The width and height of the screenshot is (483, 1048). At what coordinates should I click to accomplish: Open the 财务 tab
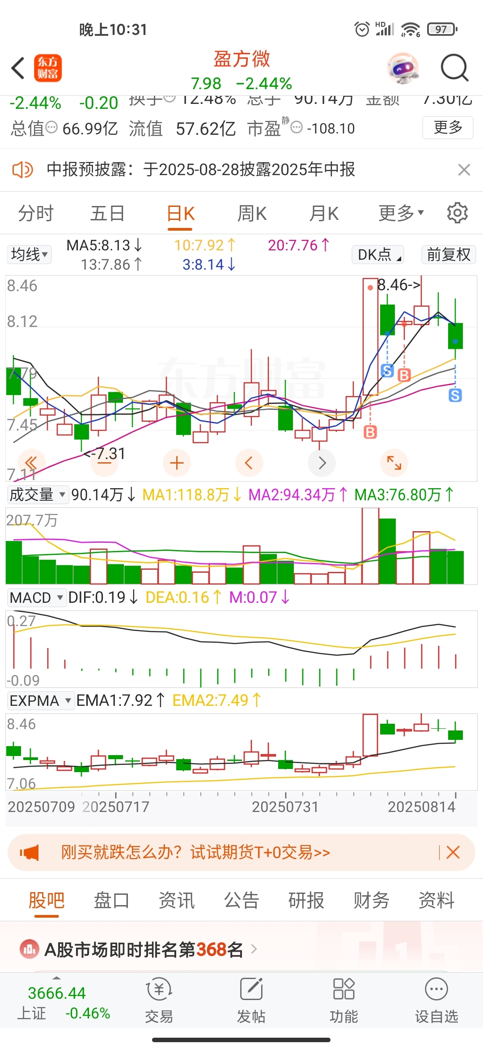[x=371, y=900]
